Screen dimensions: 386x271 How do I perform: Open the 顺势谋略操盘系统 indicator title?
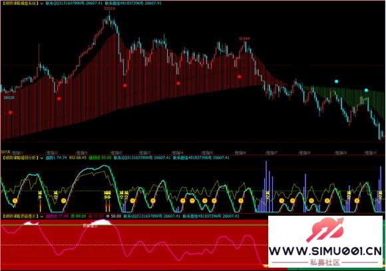tap(21, 3)
